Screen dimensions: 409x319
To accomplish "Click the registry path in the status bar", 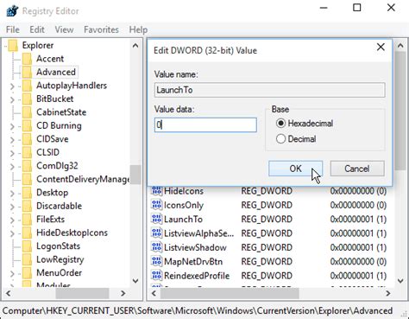I will click(198, 311).
